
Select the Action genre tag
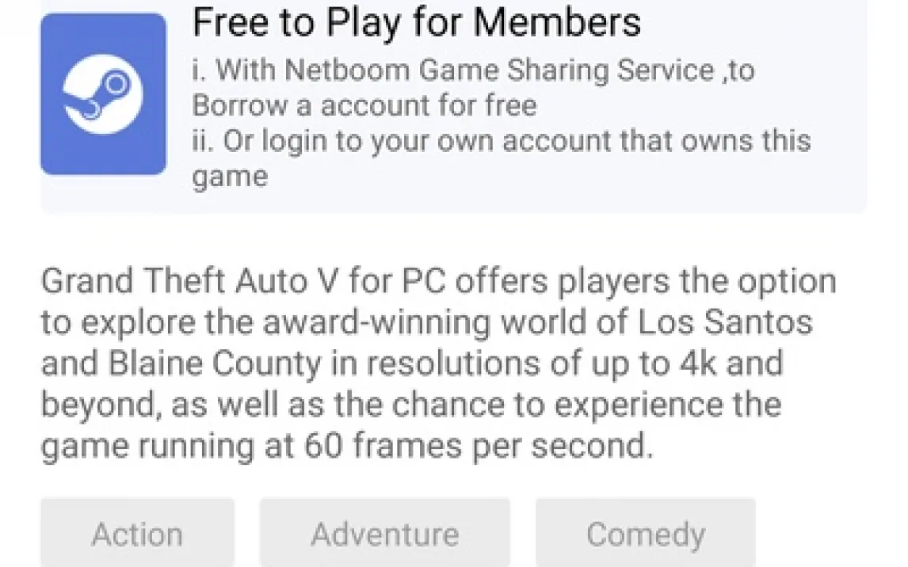click(x=137, y=534)
